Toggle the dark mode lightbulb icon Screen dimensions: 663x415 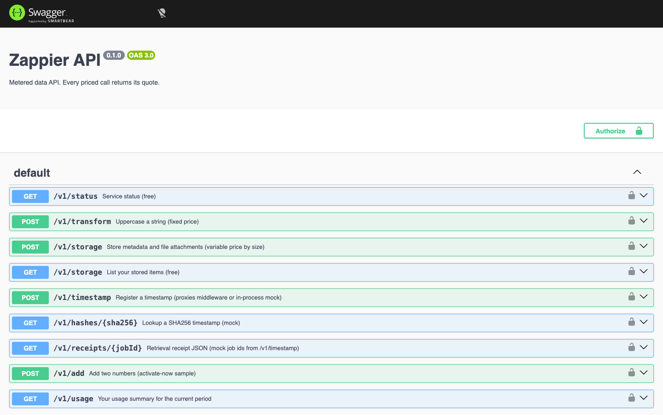162,13
